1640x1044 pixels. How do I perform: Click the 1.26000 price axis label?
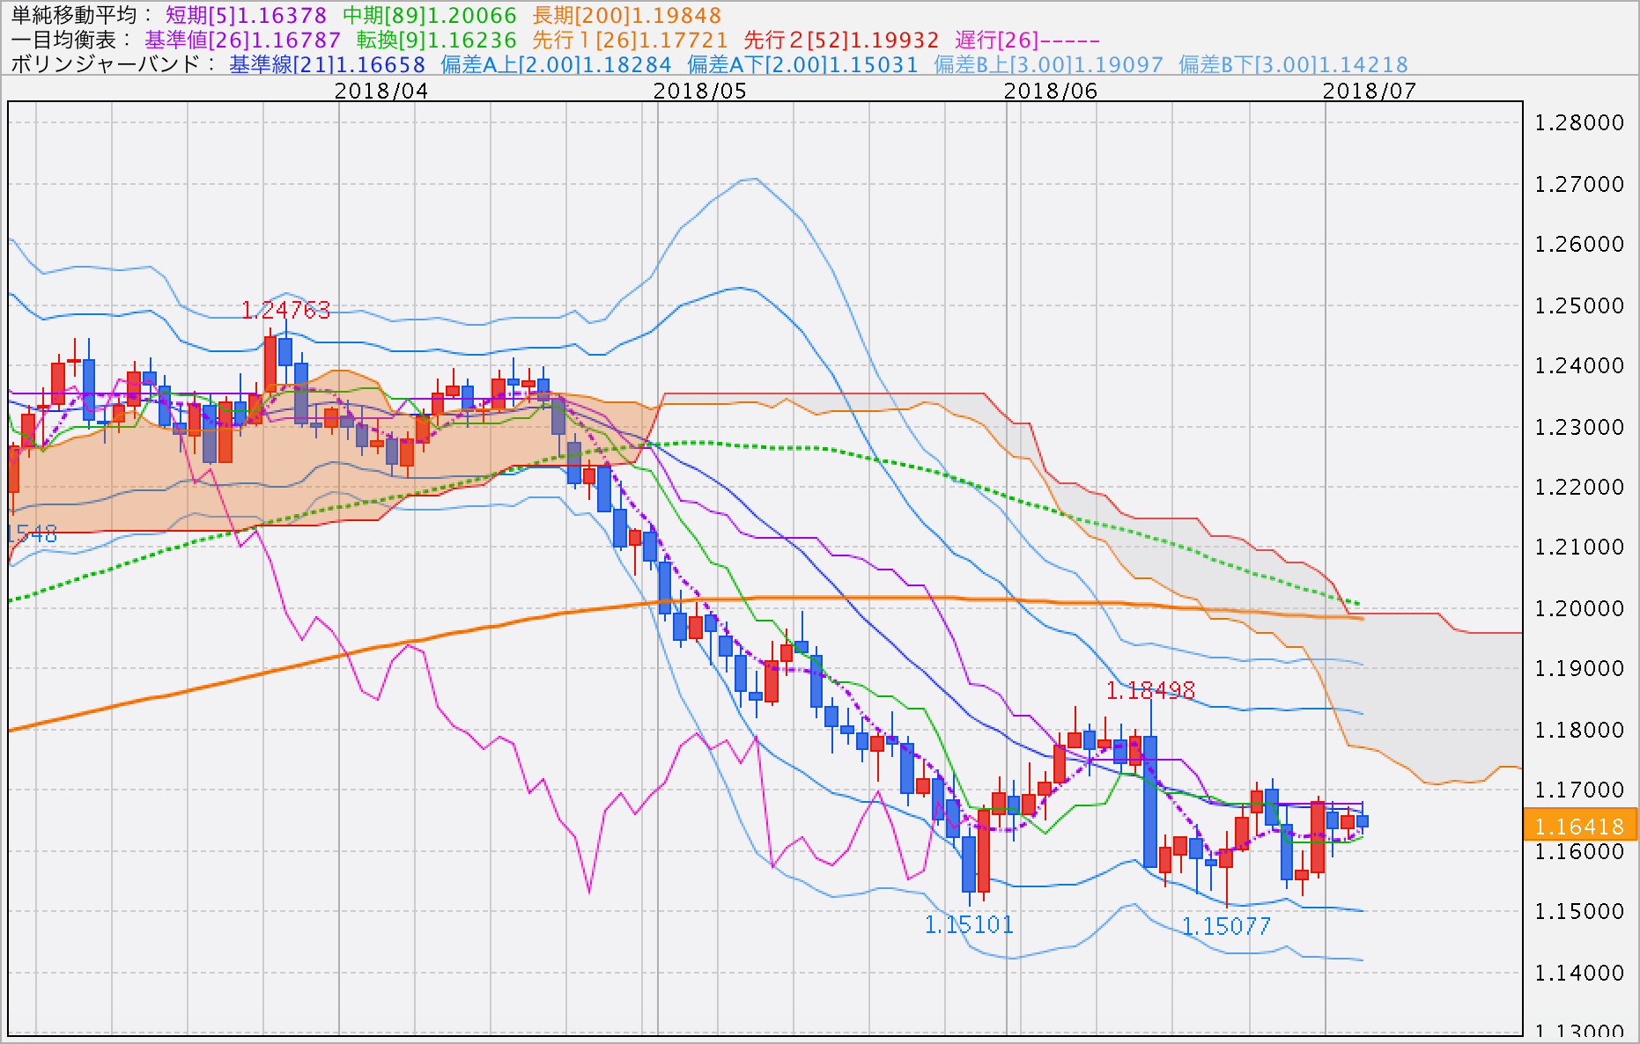pos(1579,244)
